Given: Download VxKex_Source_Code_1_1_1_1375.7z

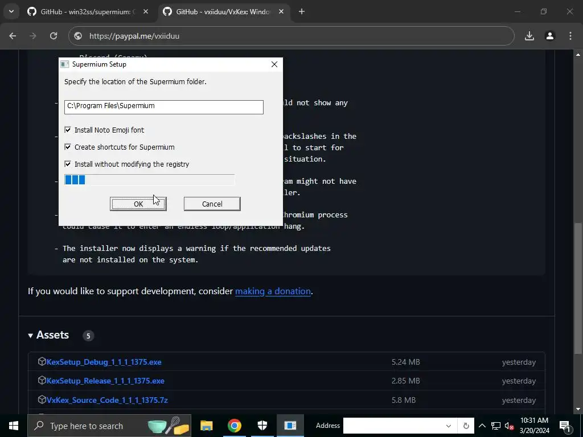Looking at the screenshot, I should (108, 400).
